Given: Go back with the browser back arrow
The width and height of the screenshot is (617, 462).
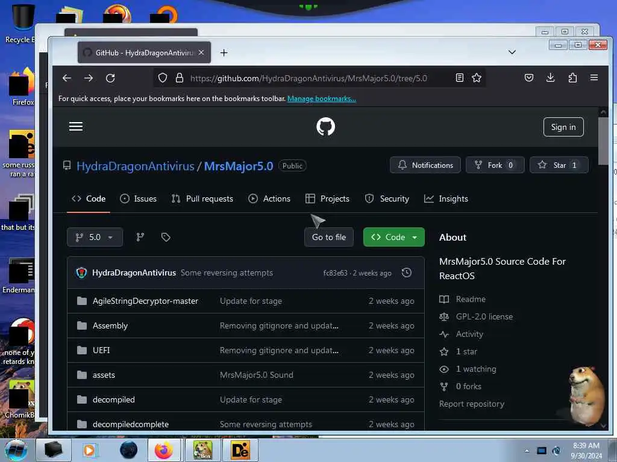Looking at the screenshot, I should point(67,78).
